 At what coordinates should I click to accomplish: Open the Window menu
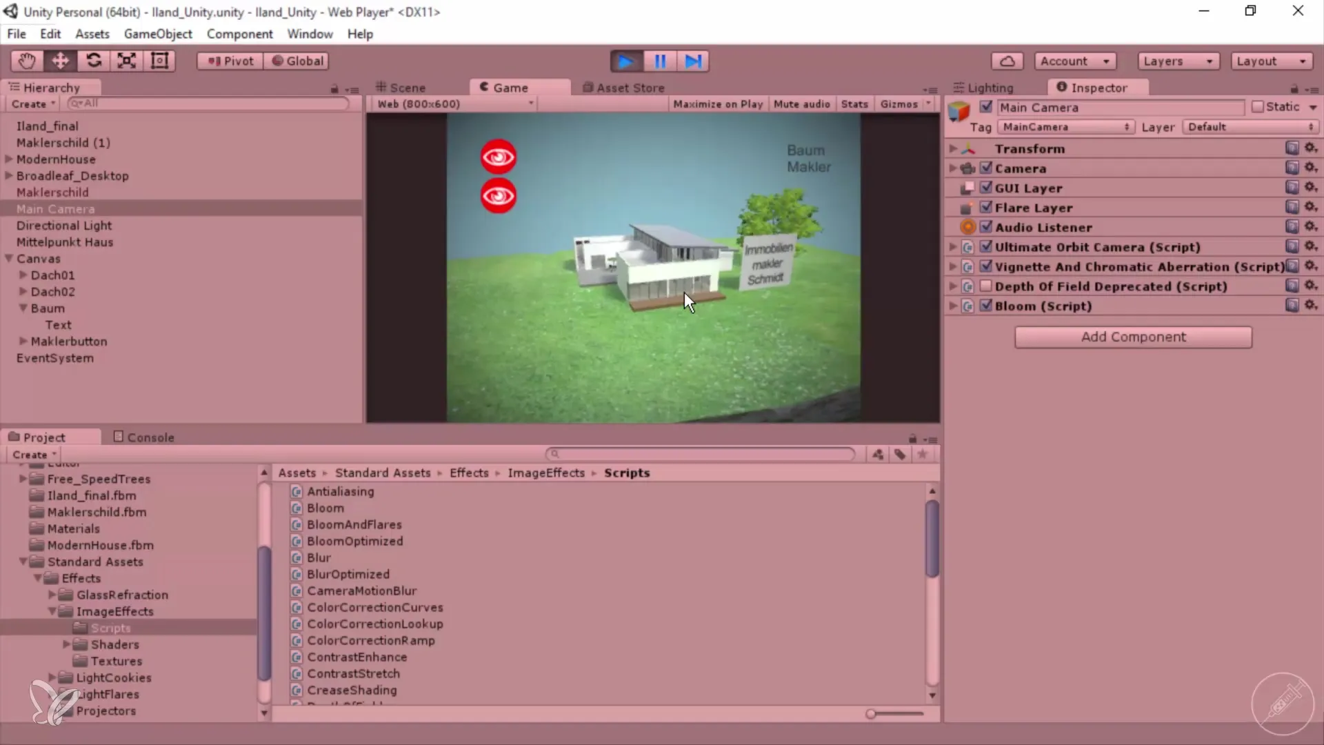[310, 34]
